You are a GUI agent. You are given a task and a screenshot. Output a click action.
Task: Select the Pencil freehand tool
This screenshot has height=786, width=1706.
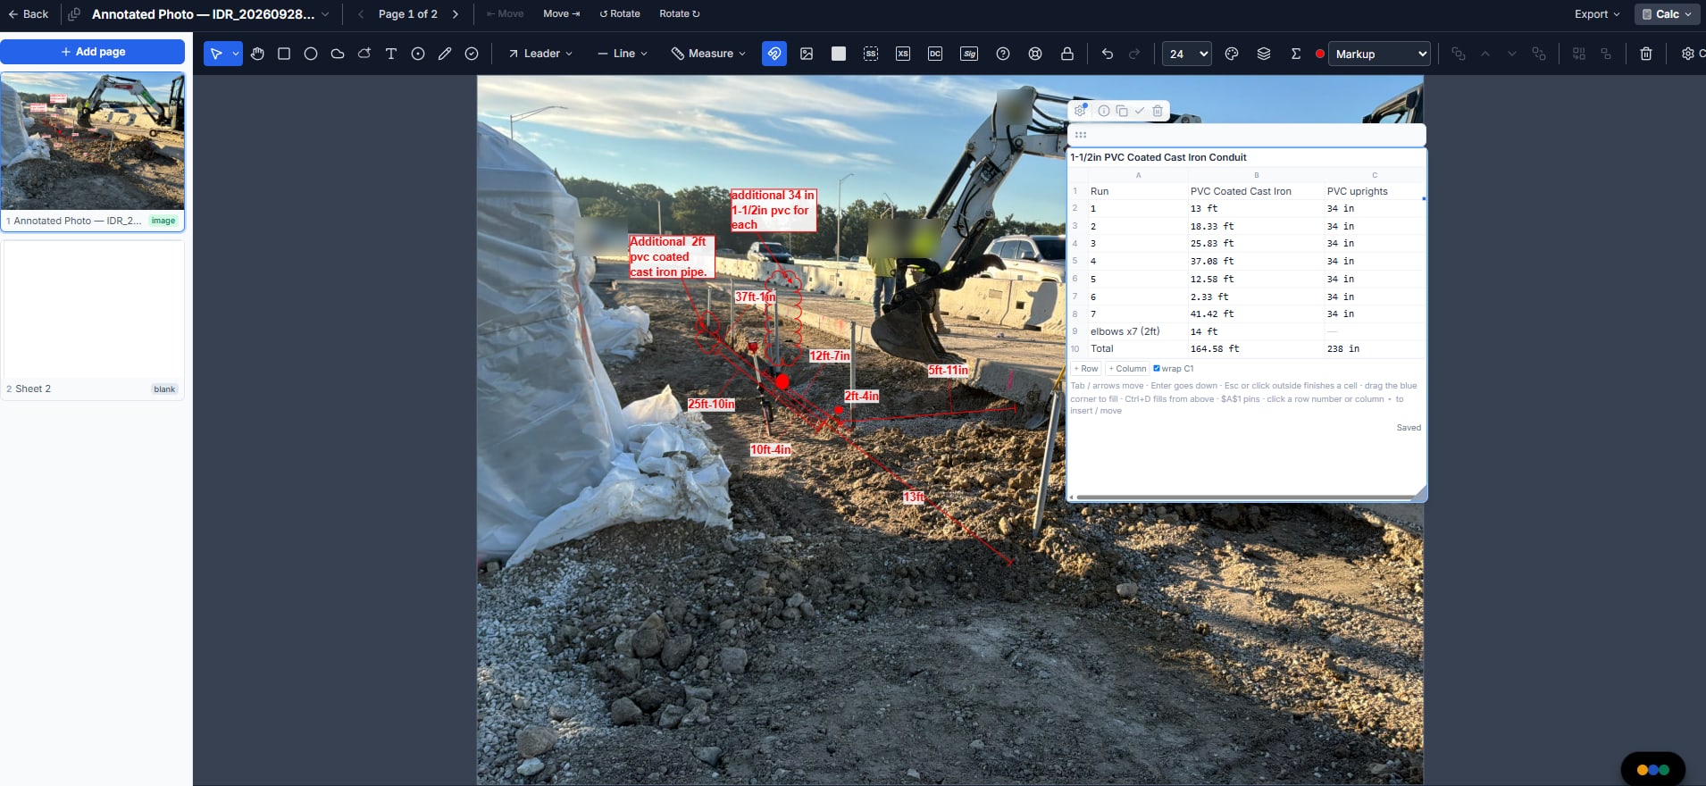[445, 54]
